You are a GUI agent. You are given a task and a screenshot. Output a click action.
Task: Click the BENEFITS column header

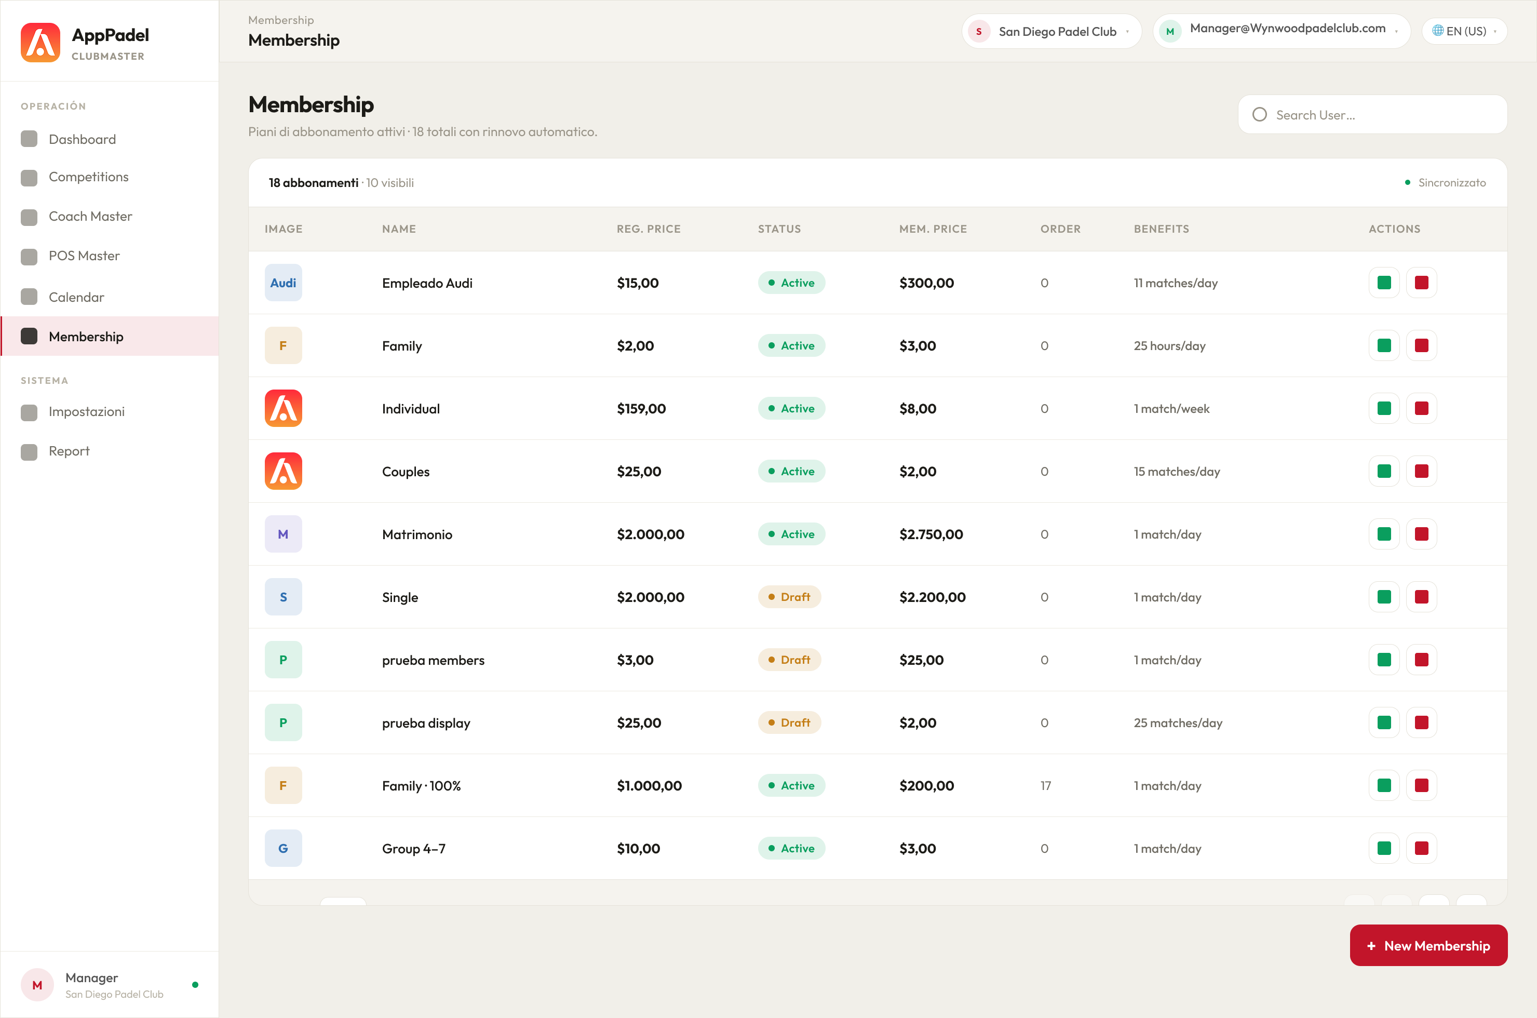coord(1161,229)
